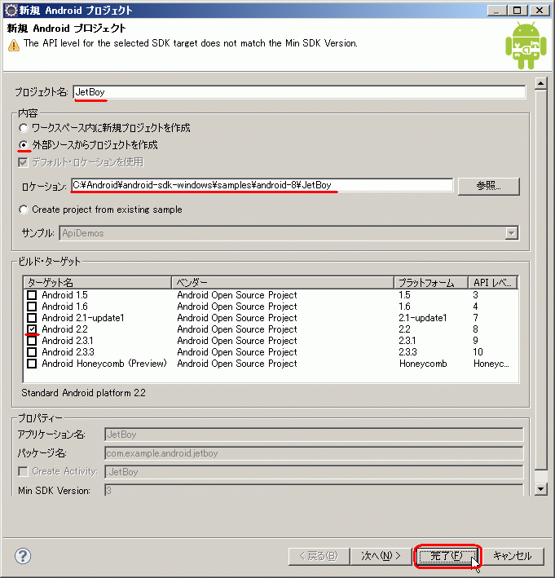Click the API level '8' cell
The width and height of the screenshot is (555, 578).
(x=475, y=329)
